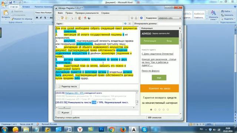Click the Windows Start button

[4, 129]
